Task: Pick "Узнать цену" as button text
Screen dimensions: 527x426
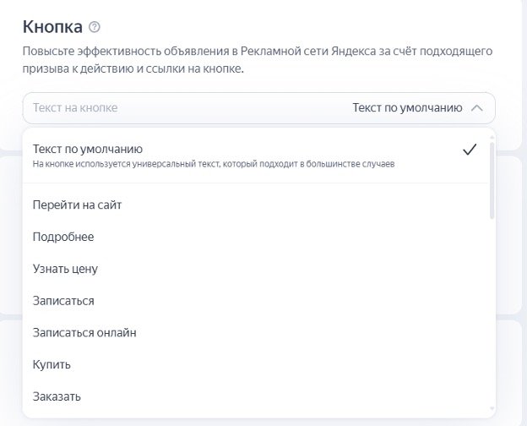Action: tap(65, 269)
